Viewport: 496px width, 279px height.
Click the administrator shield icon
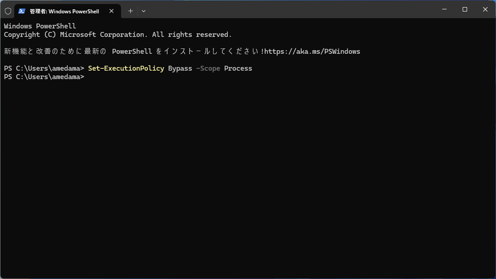[8, 11]
